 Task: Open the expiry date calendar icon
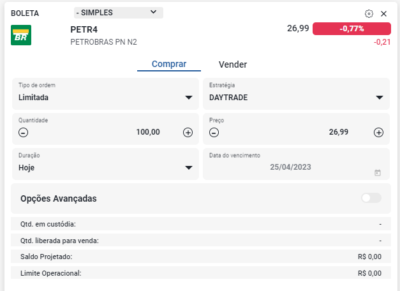(378, 173)
